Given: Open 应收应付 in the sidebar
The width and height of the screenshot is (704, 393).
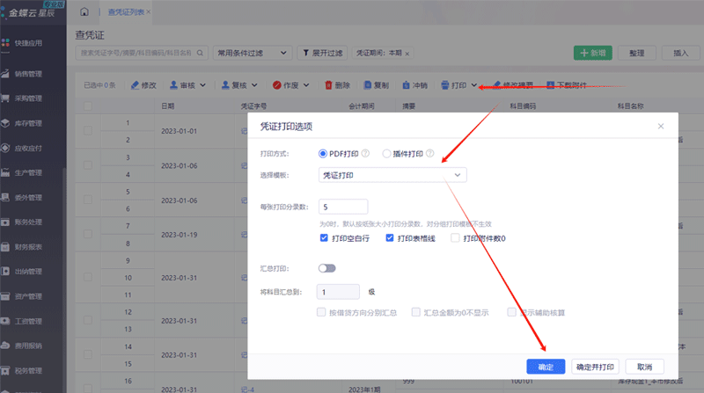Looking at the screenshot, I should [x=28, y=148].
